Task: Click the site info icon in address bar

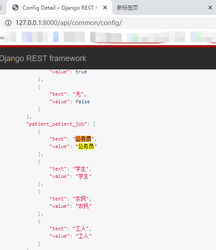Action: [8, 23]
